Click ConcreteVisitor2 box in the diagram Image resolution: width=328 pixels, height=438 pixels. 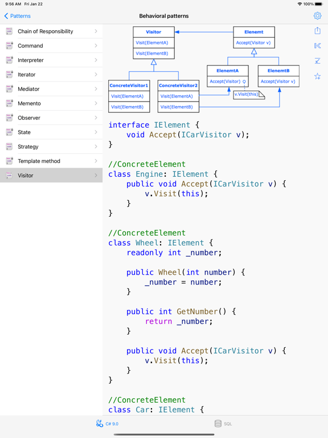click(x=178, y=96)
